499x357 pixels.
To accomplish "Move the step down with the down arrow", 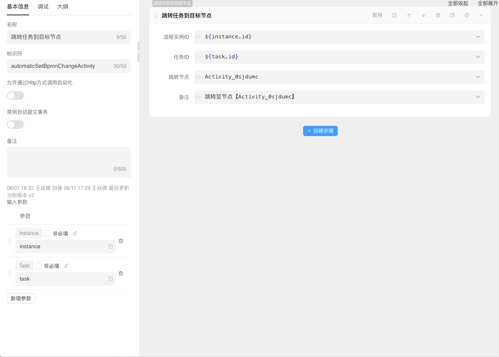I will click(x=423, y=15).
